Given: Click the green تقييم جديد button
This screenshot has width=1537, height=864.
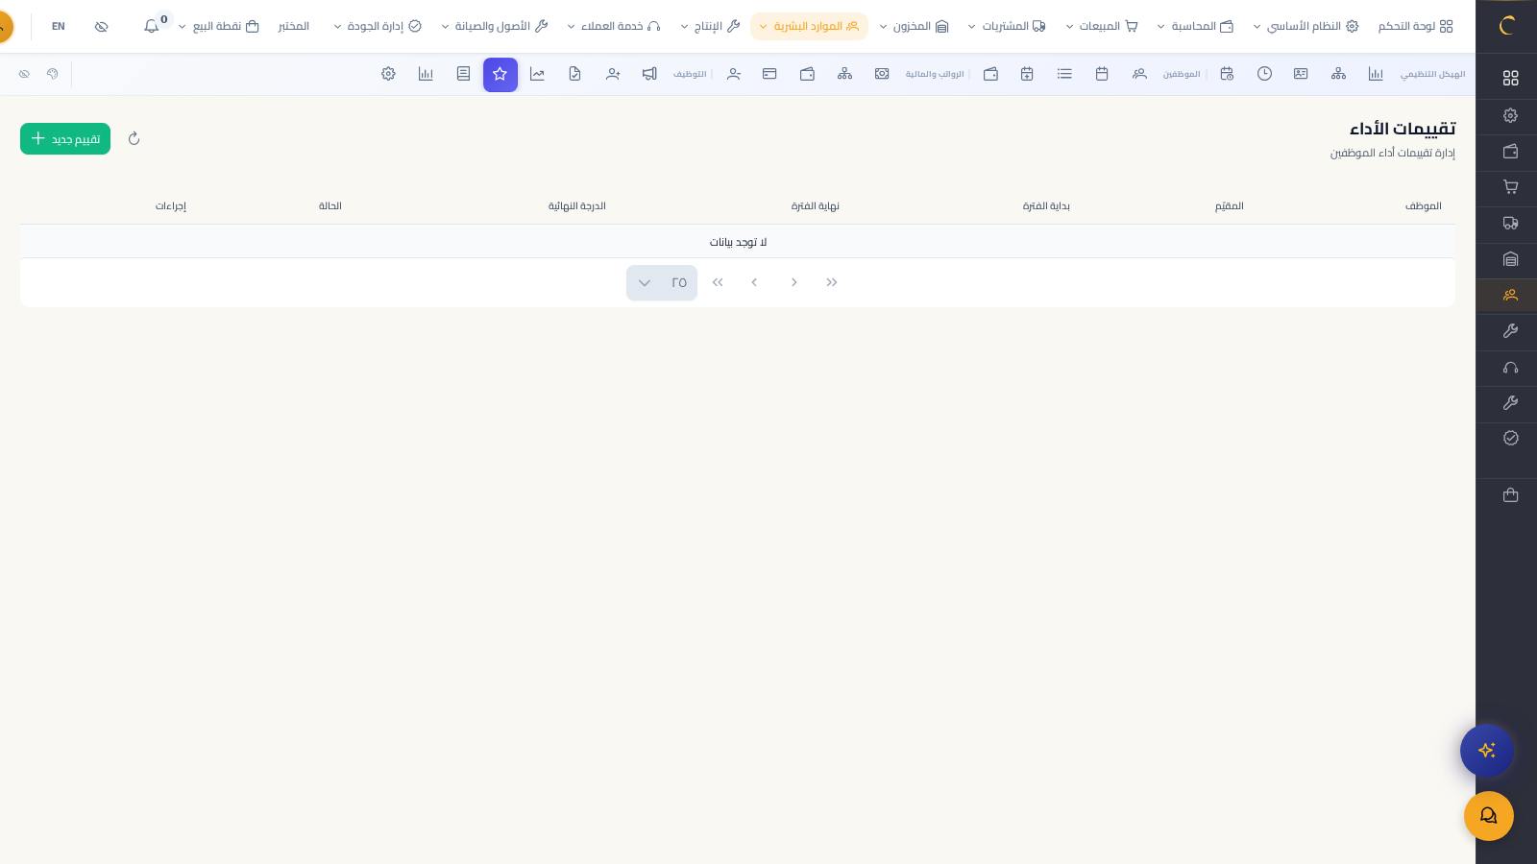Looking at the screenshot, I should pyautogui.click(x=65, y=139).
